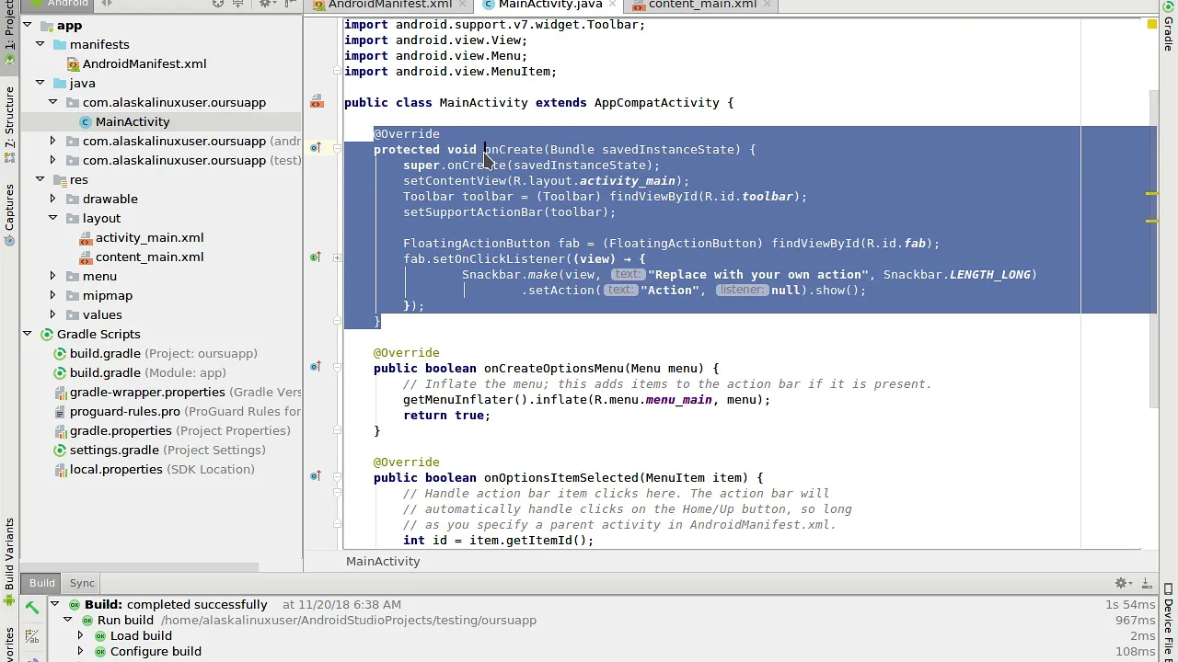Open Captures side tool window
The width and height of the screenshot is (1178, 662).
[9, 214]
